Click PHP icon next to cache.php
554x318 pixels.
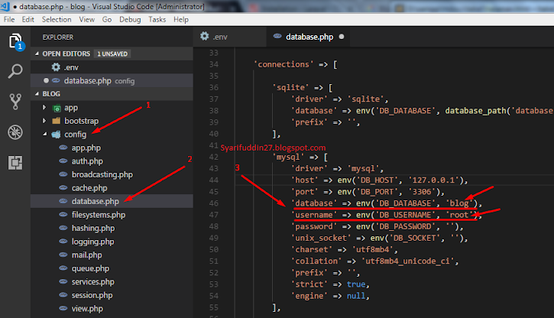(63, 187)
